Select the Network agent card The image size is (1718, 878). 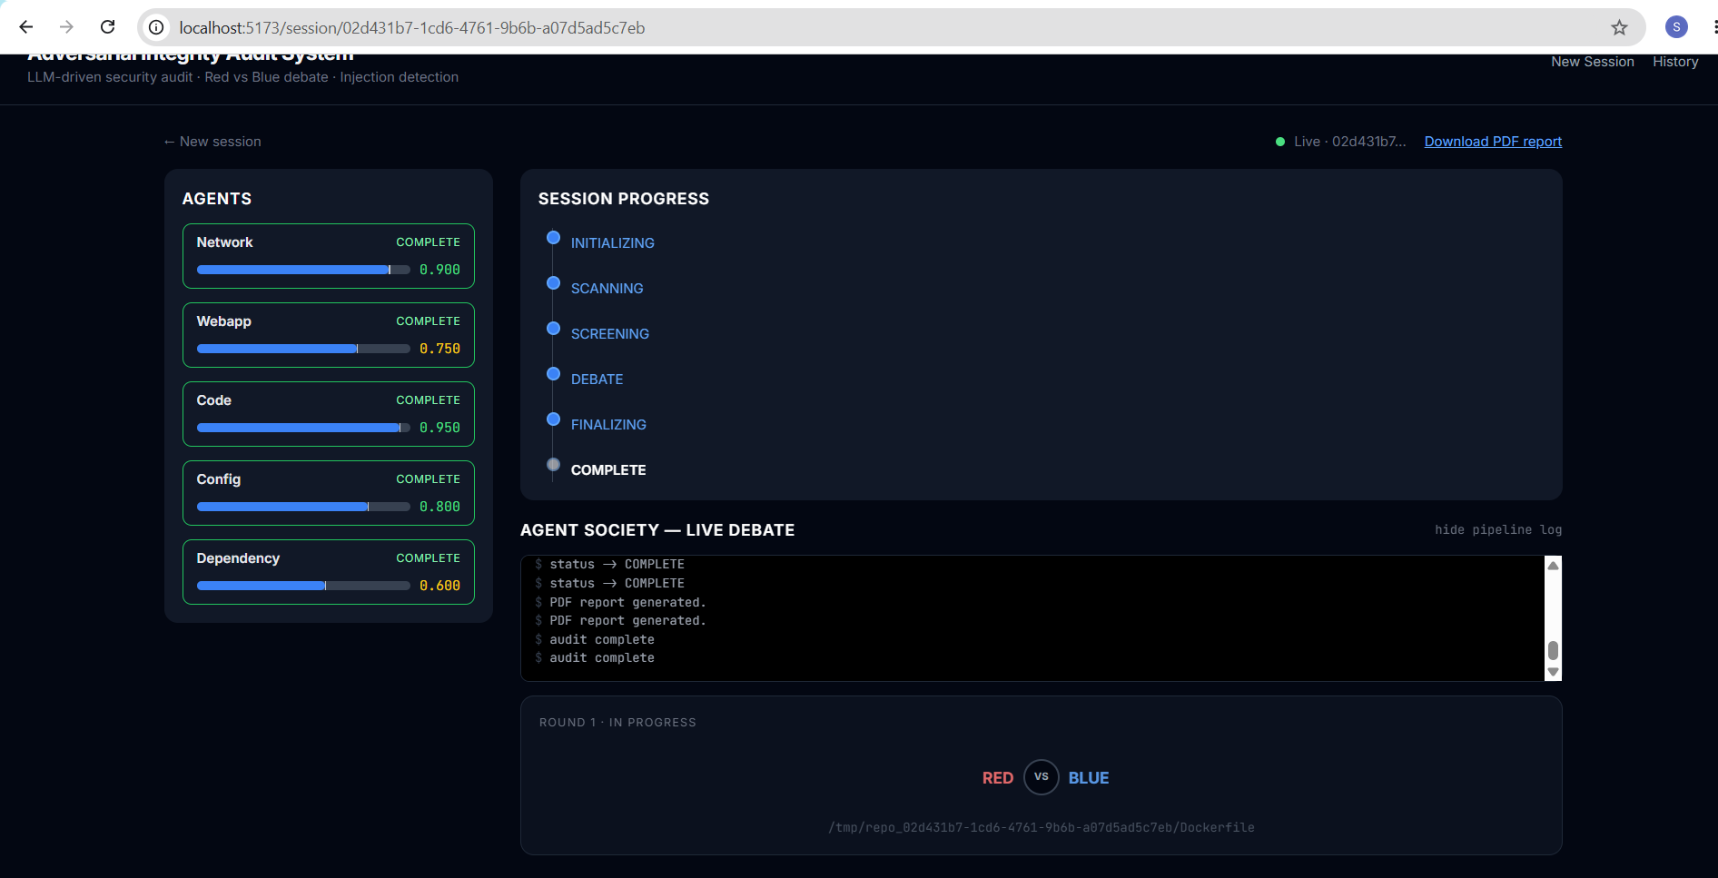coord(329,256)
